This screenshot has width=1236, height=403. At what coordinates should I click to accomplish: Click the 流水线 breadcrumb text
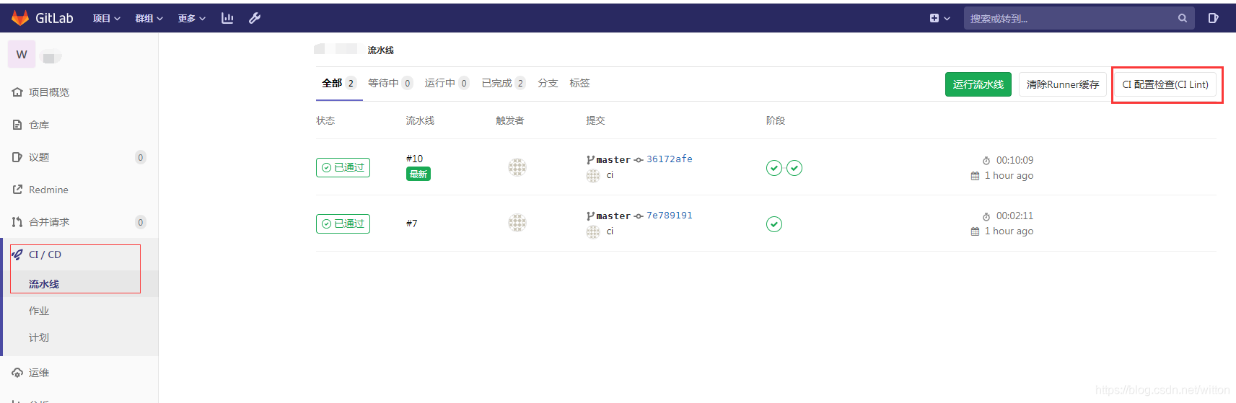[380, 50]
